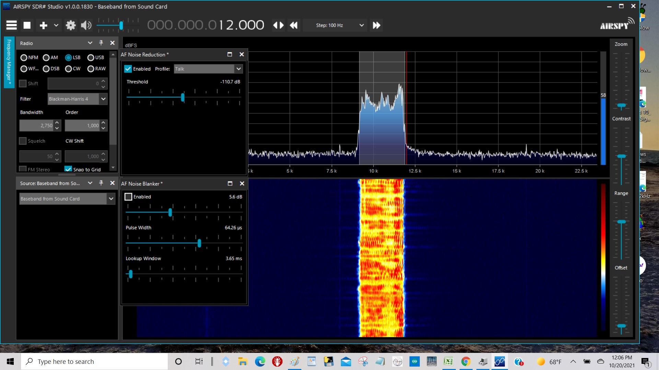Click the fast-forward step-up arrows
This screenshot has width=659, height=370.
[x=377, y=25]
